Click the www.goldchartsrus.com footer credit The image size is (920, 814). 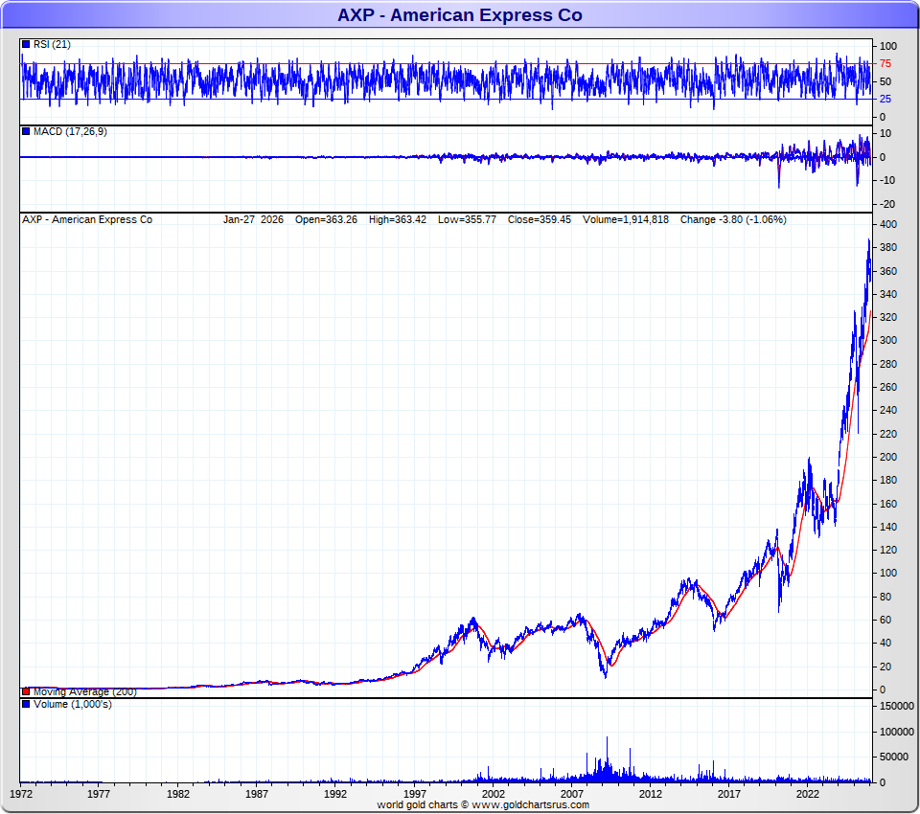530,805
